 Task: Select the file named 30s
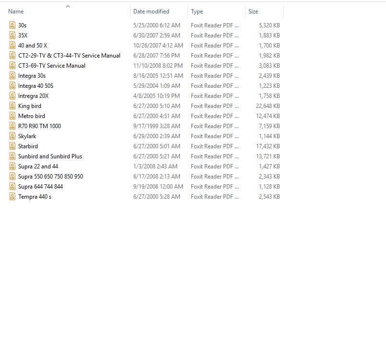coord(22,25)
